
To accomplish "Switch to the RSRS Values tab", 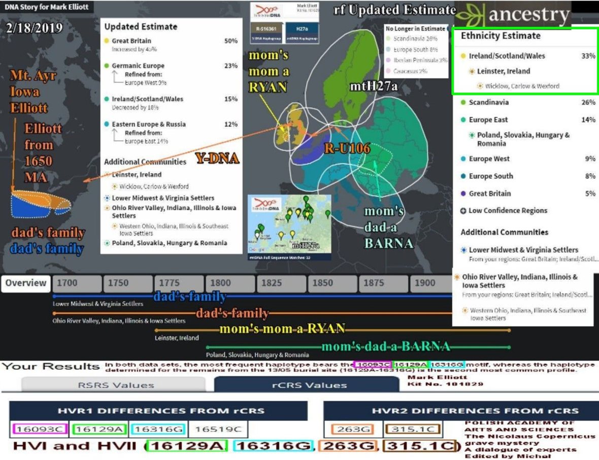I will (x=116, y=385).
